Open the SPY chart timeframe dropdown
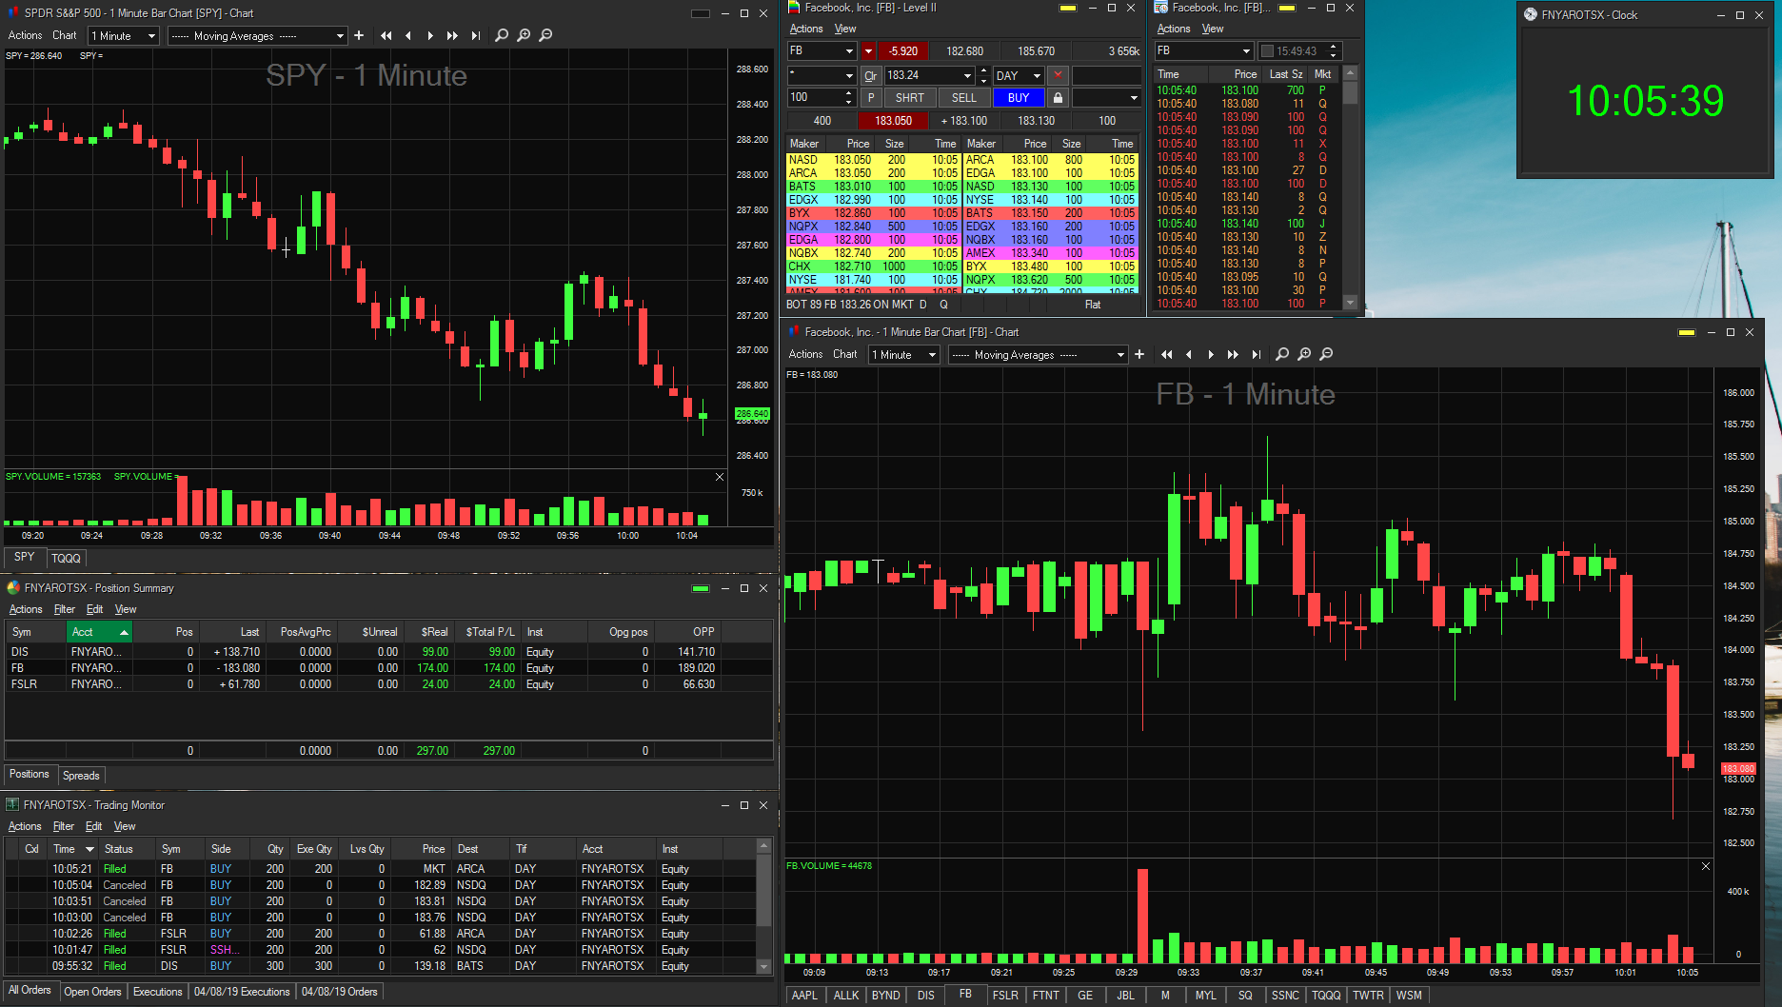Image resolution: width=1782 pixels, height=1007 pixels. (151, 36)
